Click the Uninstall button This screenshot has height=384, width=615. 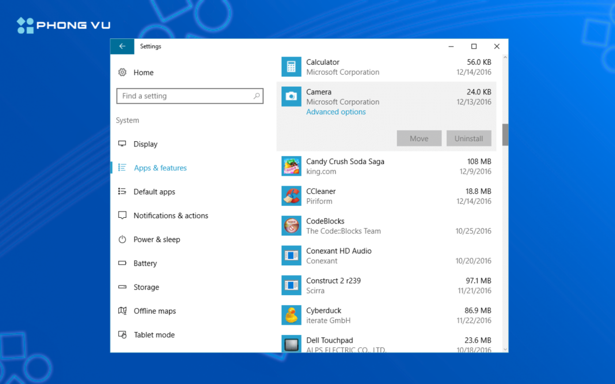(x=469, y=138)
